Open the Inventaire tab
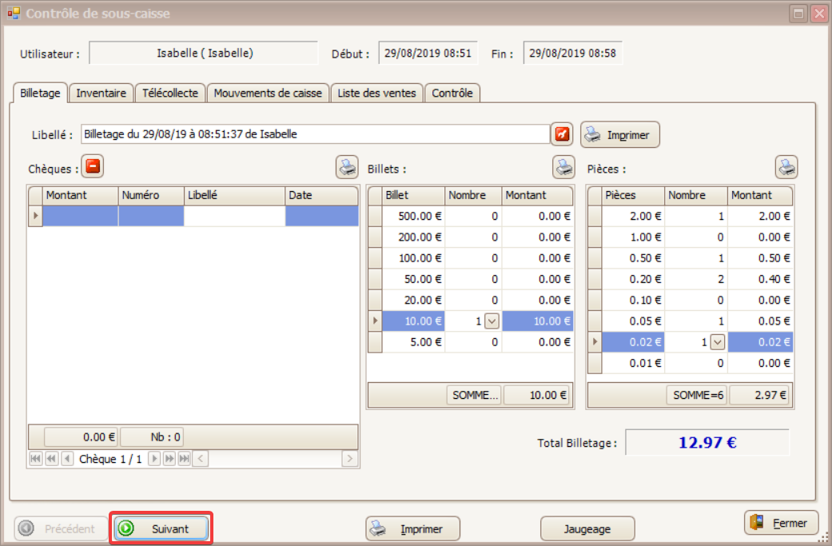832x546 pixels. click(101, 93)
